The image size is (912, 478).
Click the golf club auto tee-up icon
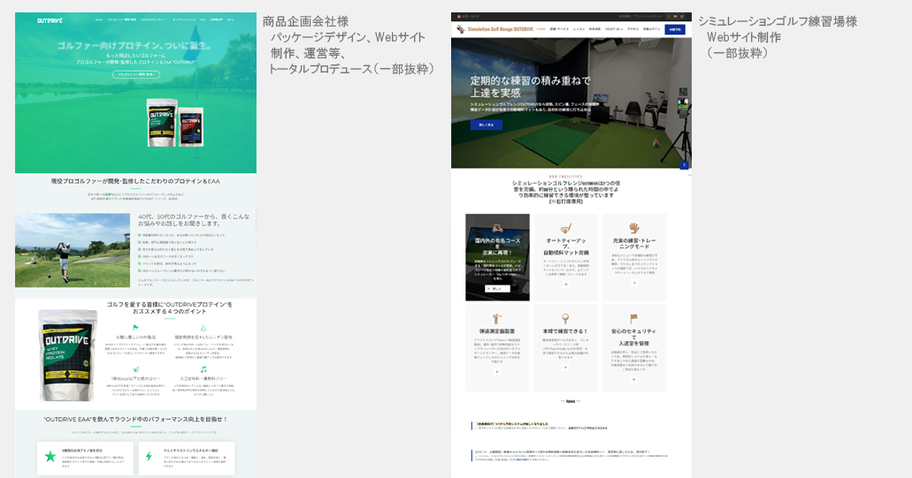[x=565, y=228]
